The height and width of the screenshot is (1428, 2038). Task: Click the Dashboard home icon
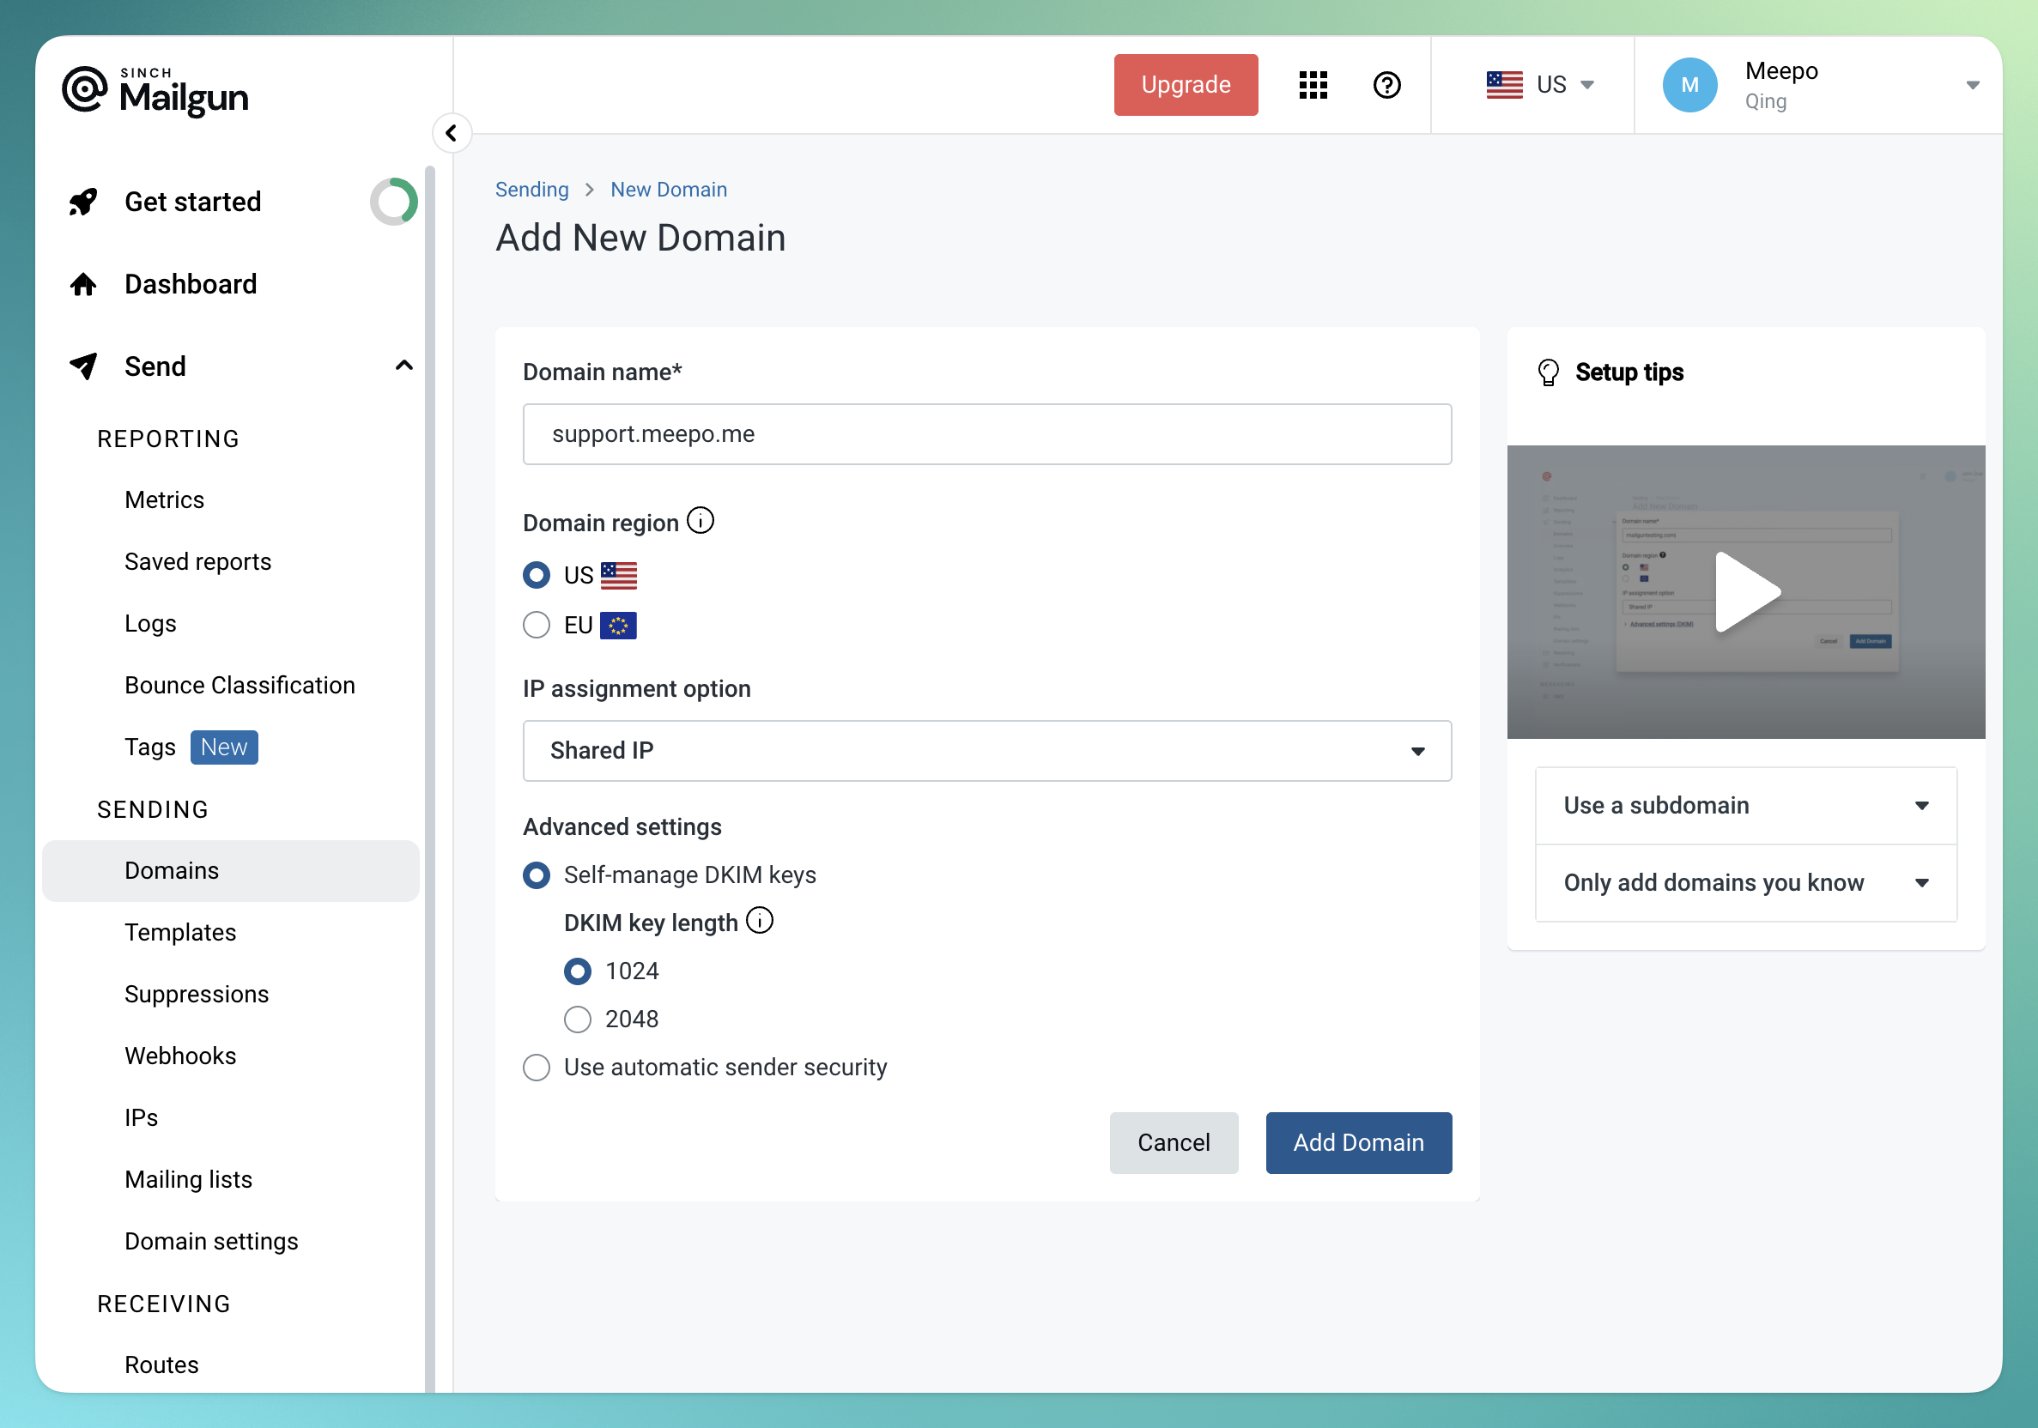83,284
